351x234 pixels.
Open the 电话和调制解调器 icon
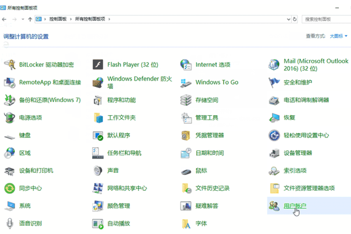click(x=274, y=100)
